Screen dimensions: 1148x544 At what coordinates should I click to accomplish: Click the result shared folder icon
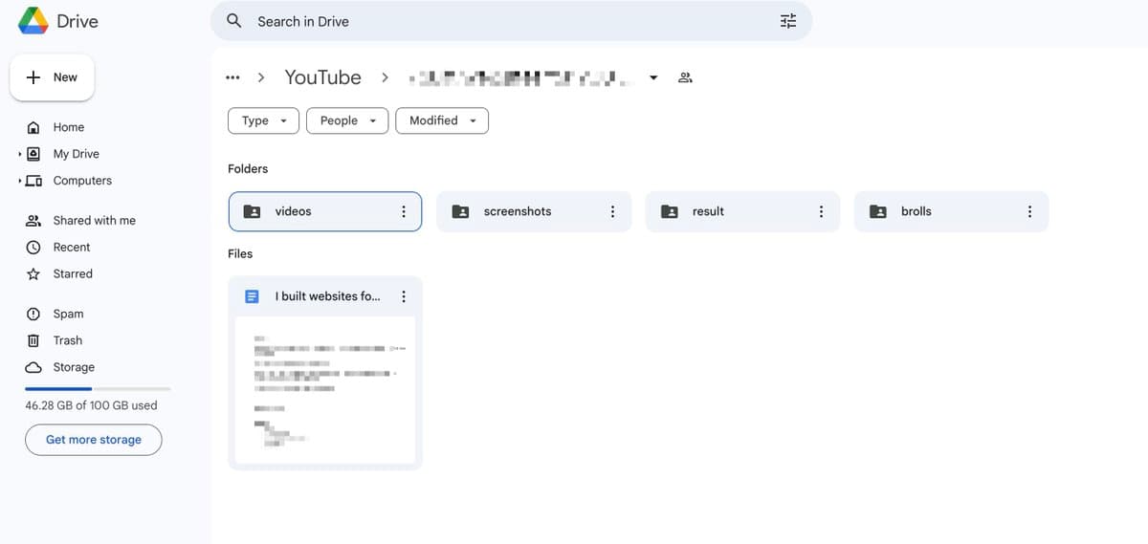pyautogui.click(x=670, y=211)
